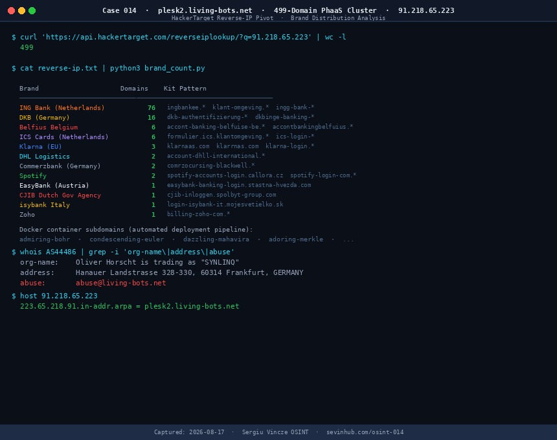Click the 'spotify-login-com.*' pattern
557x440 pixels.
(x=323, y=175)
